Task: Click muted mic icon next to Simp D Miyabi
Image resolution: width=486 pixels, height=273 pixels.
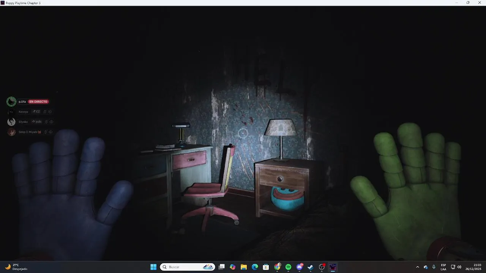Action: (x=45, y=132)
